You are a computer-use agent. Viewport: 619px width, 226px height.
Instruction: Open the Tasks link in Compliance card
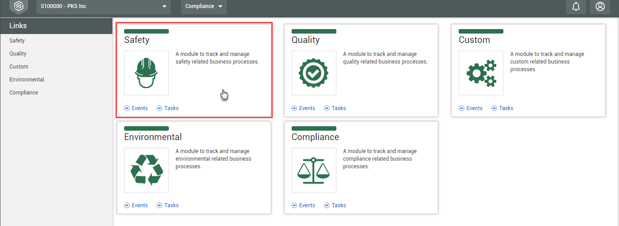tap(339, 205)
